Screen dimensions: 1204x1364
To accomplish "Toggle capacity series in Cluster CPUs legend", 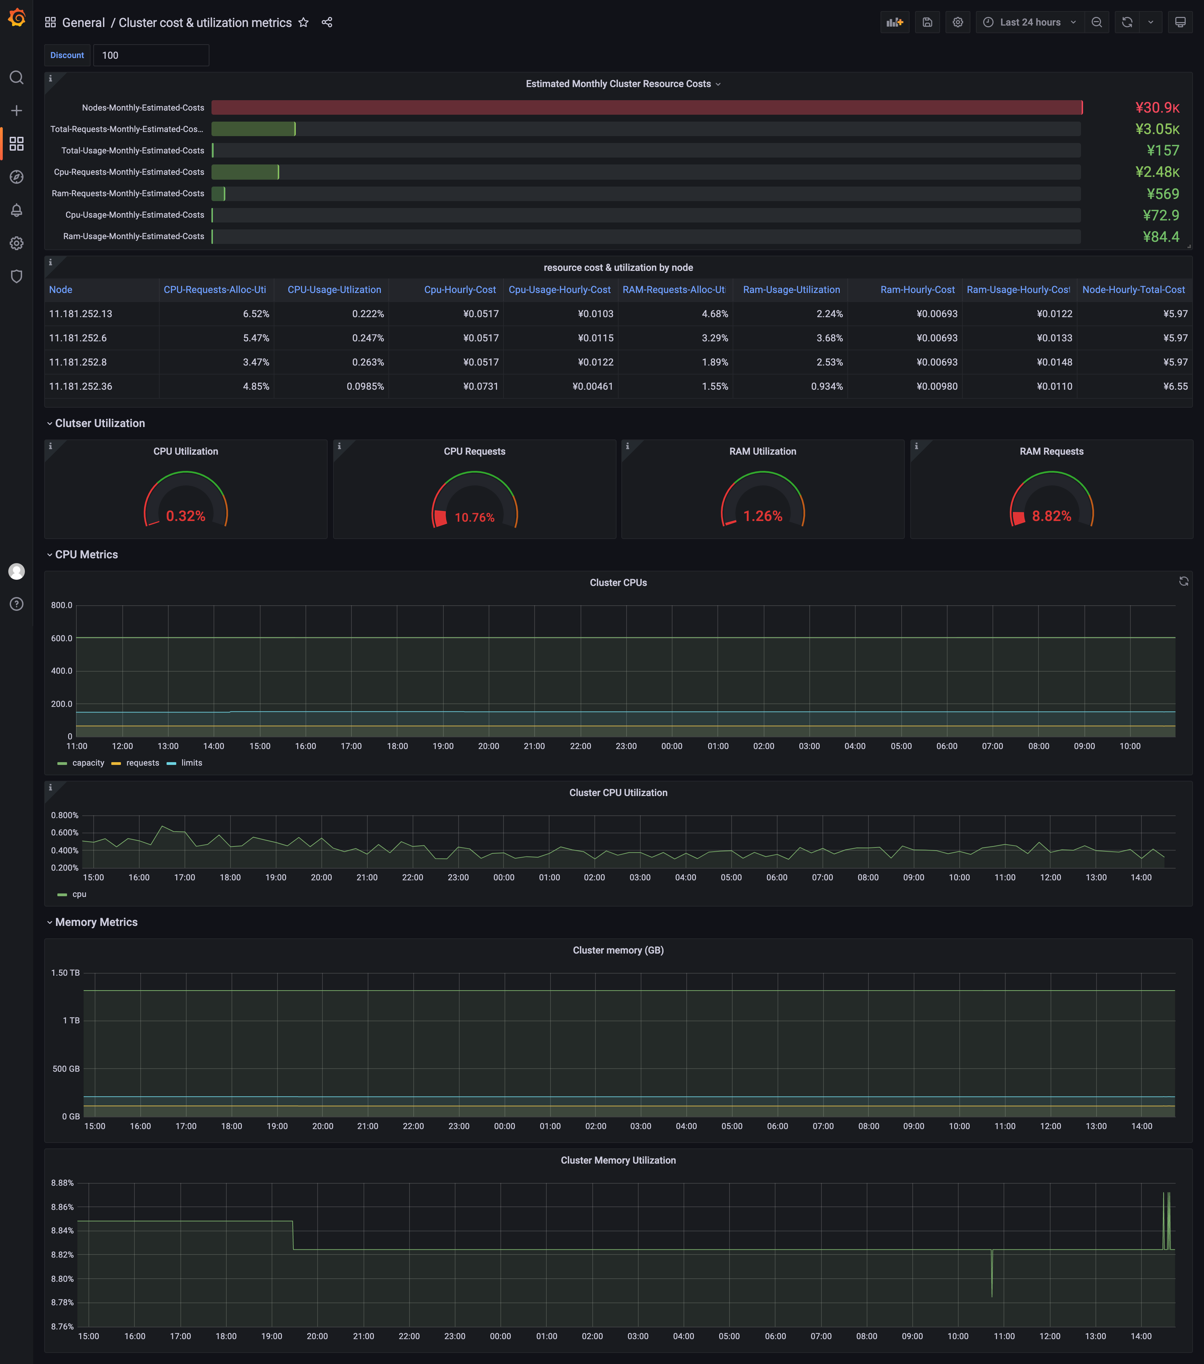I will (87, 763).
